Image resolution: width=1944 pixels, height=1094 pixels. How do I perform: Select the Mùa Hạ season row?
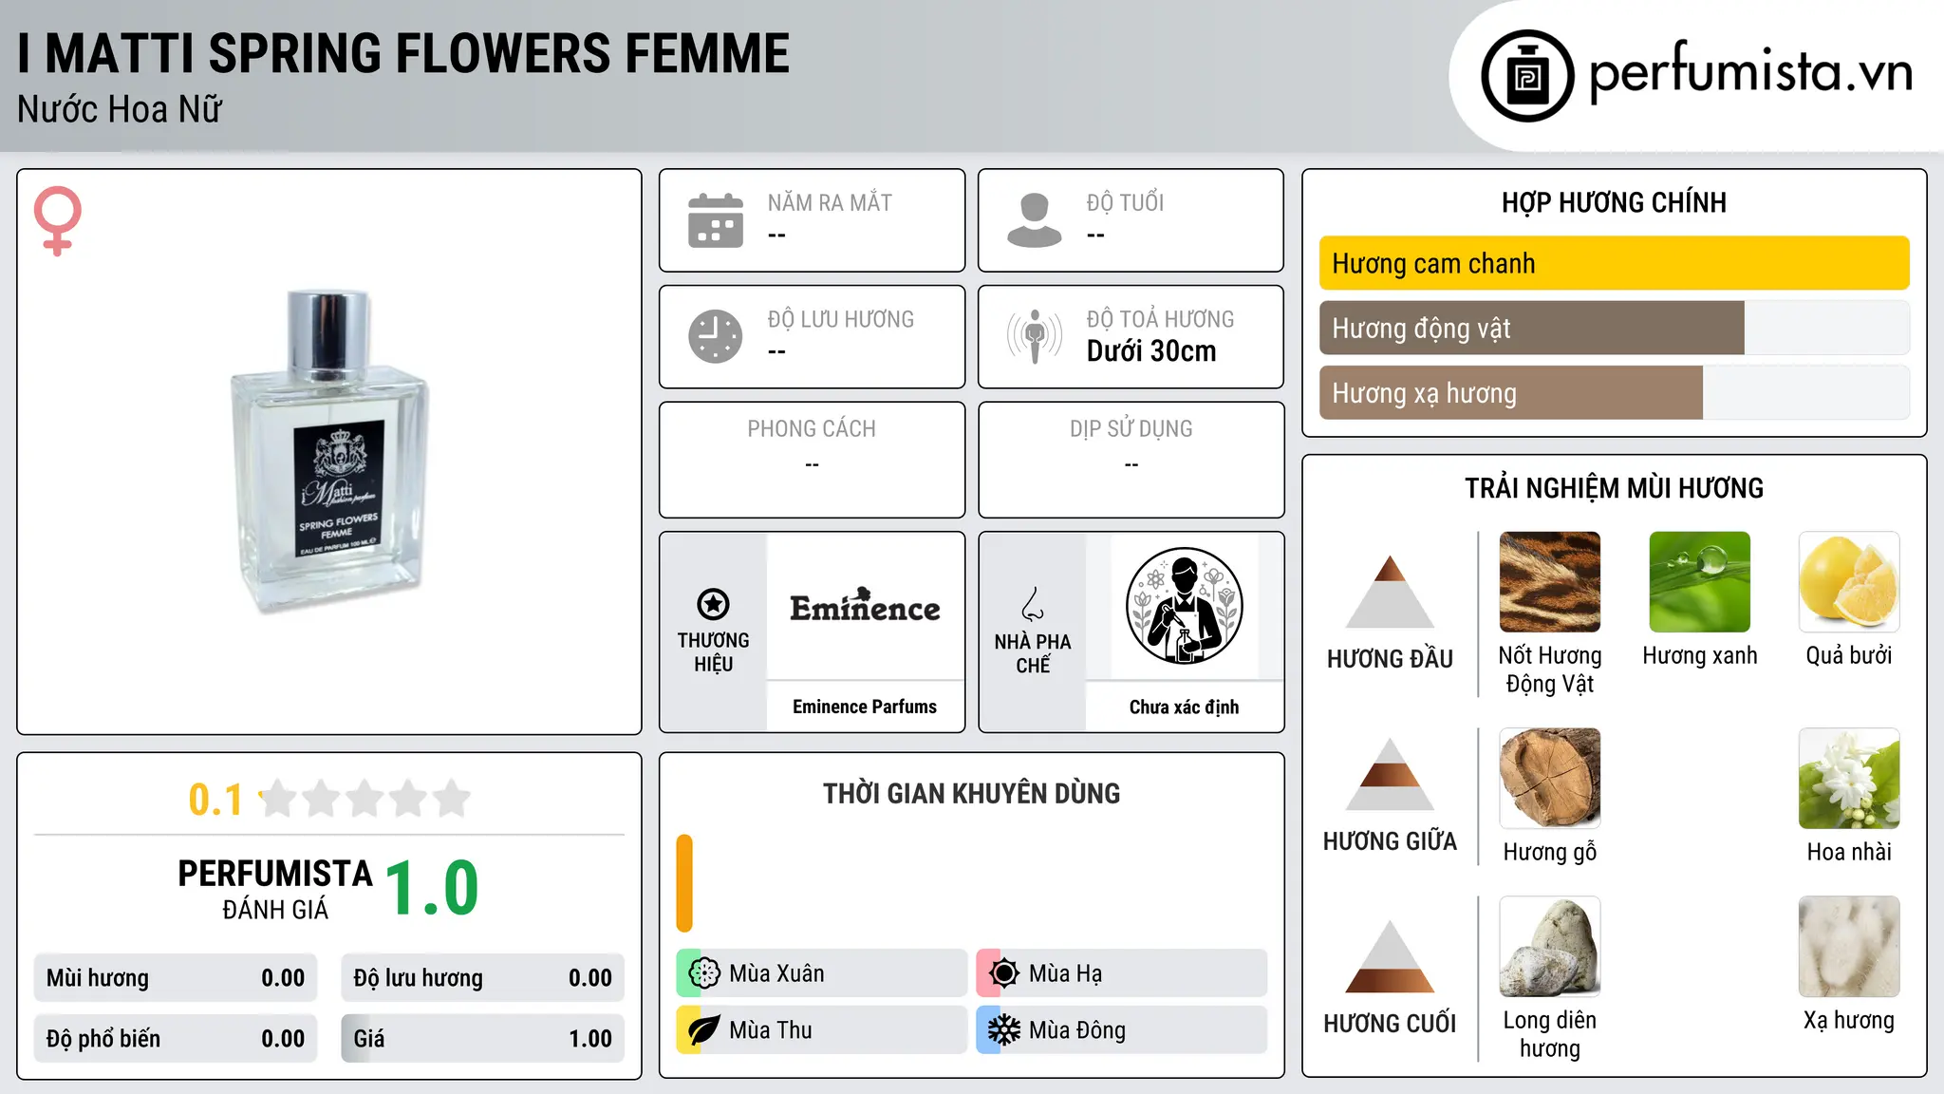click(1121, 973)
